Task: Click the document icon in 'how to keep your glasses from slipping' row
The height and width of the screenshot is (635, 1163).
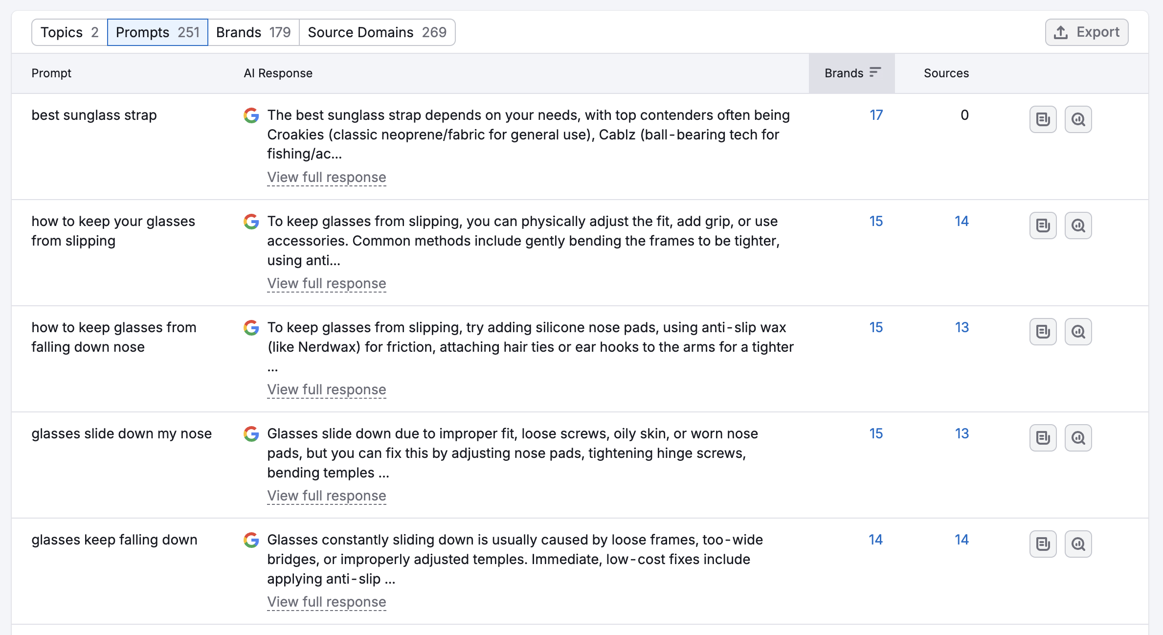Action: (x=1043, y=226)
